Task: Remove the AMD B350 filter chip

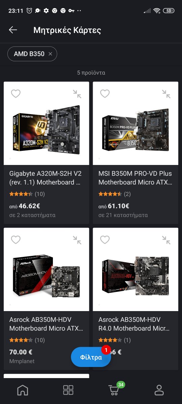Action: point(50,54)
